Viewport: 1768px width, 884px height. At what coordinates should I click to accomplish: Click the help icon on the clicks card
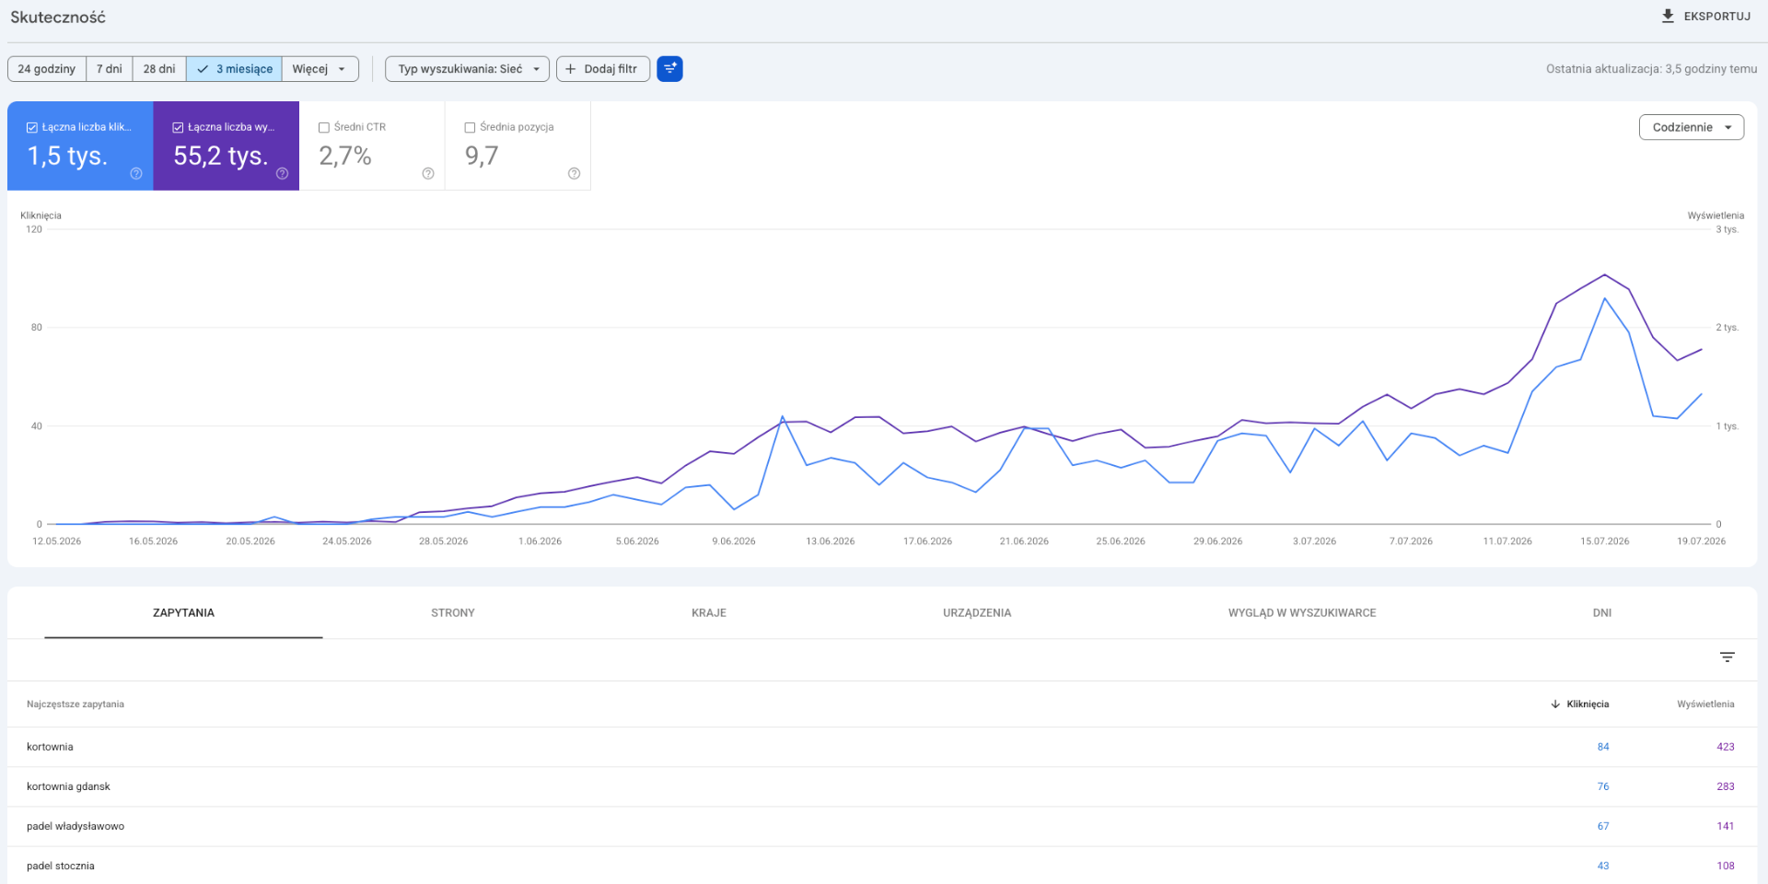[136, 173]
